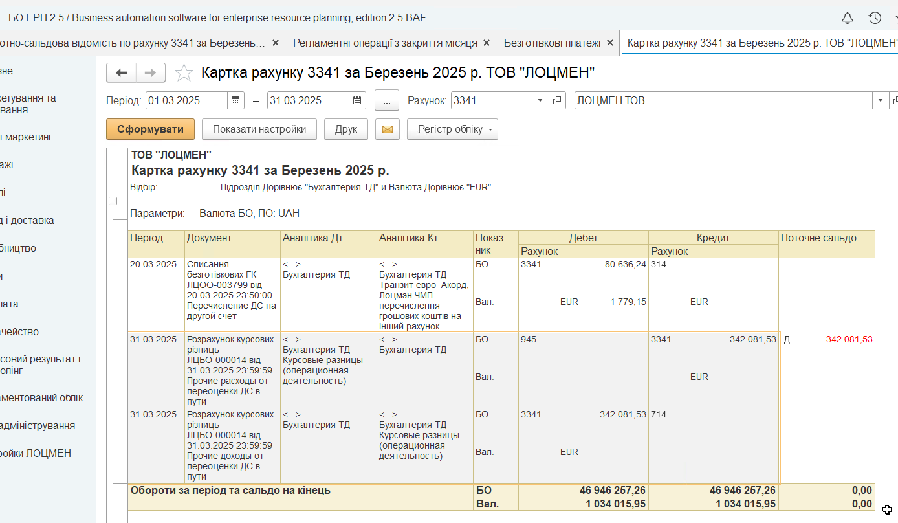Close Безготівкові платежі tab
This screenshot has width=898, height=523.
click(609, 43)
